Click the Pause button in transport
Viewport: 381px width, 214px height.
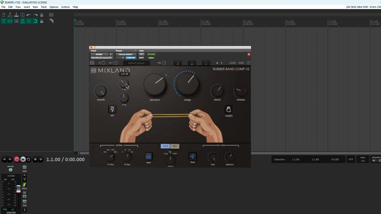pos(41,159)
